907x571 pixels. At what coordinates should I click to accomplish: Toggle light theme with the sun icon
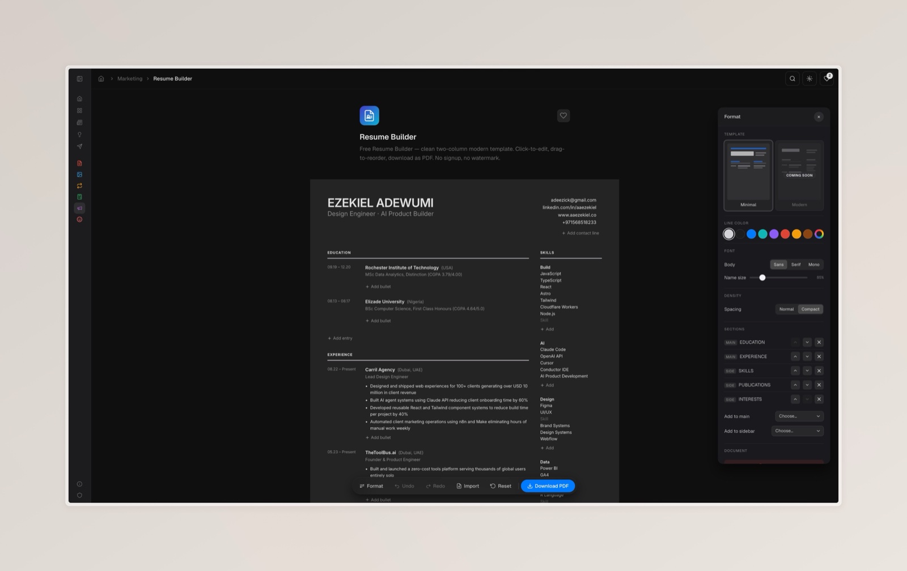click(x=809, y=78)
